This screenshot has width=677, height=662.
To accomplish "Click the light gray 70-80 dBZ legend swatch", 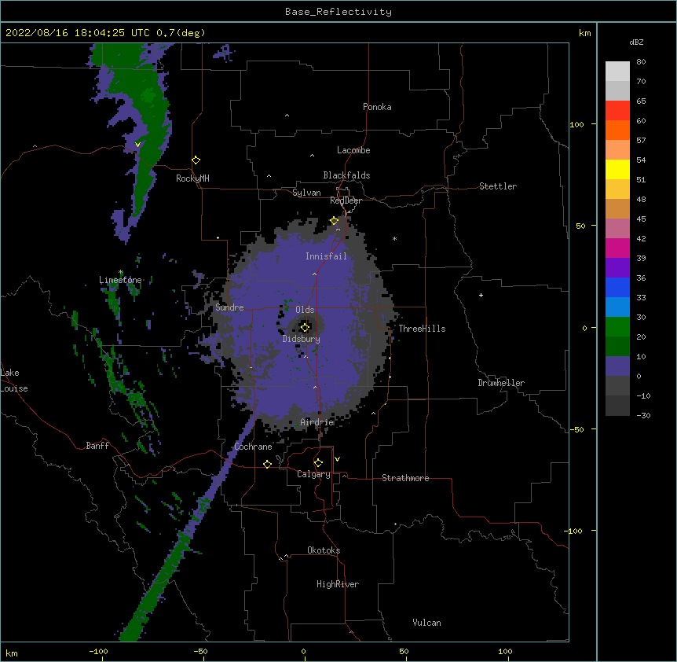I will pyautogui.click(x=617, y=72).
